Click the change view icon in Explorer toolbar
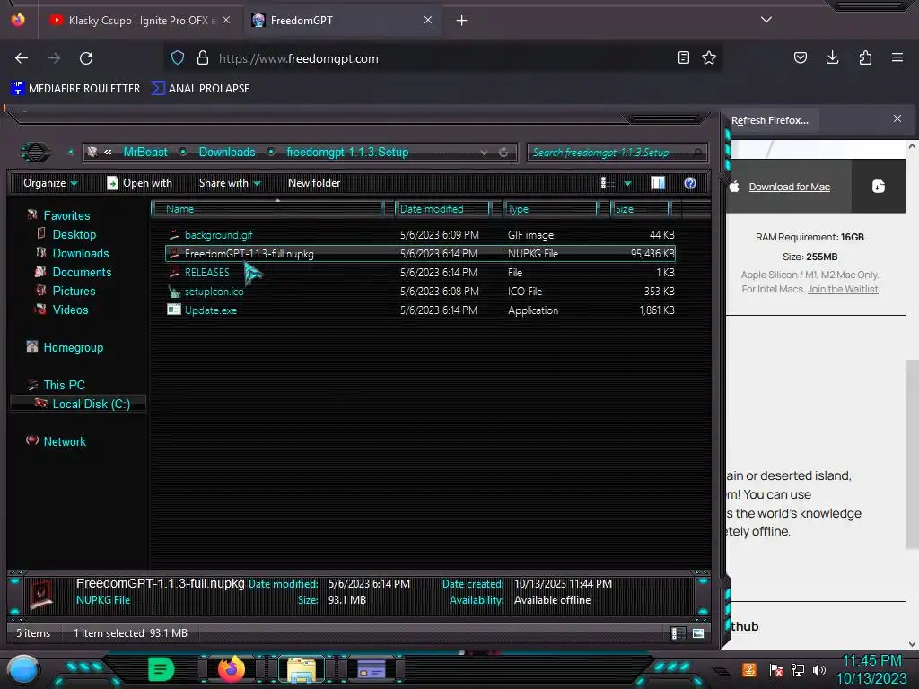This screenshot has height=689, width=919. tap(608, 183)
